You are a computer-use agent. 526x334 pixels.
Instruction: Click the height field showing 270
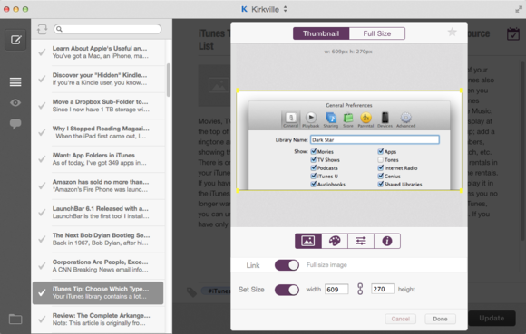383,289
